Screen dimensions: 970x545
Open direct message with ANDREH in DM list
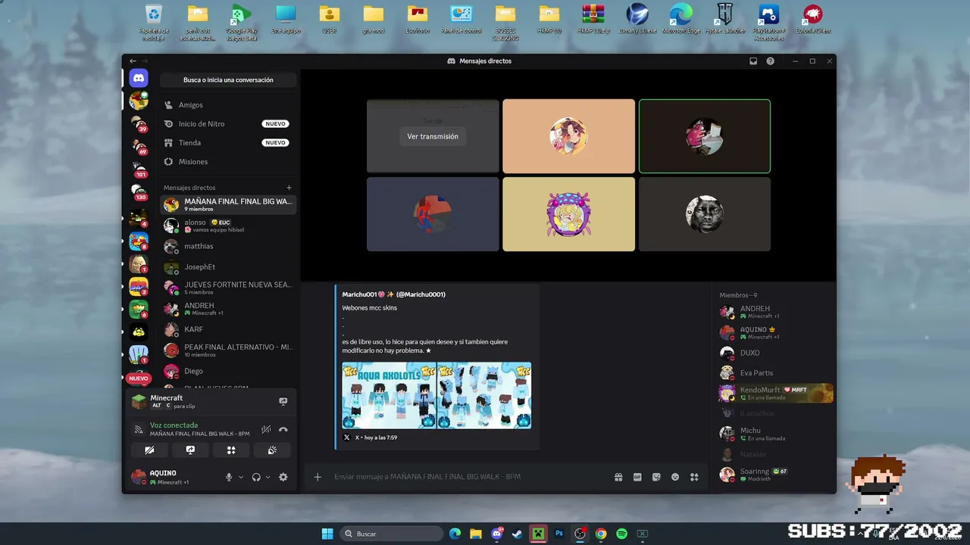[228, 309]
